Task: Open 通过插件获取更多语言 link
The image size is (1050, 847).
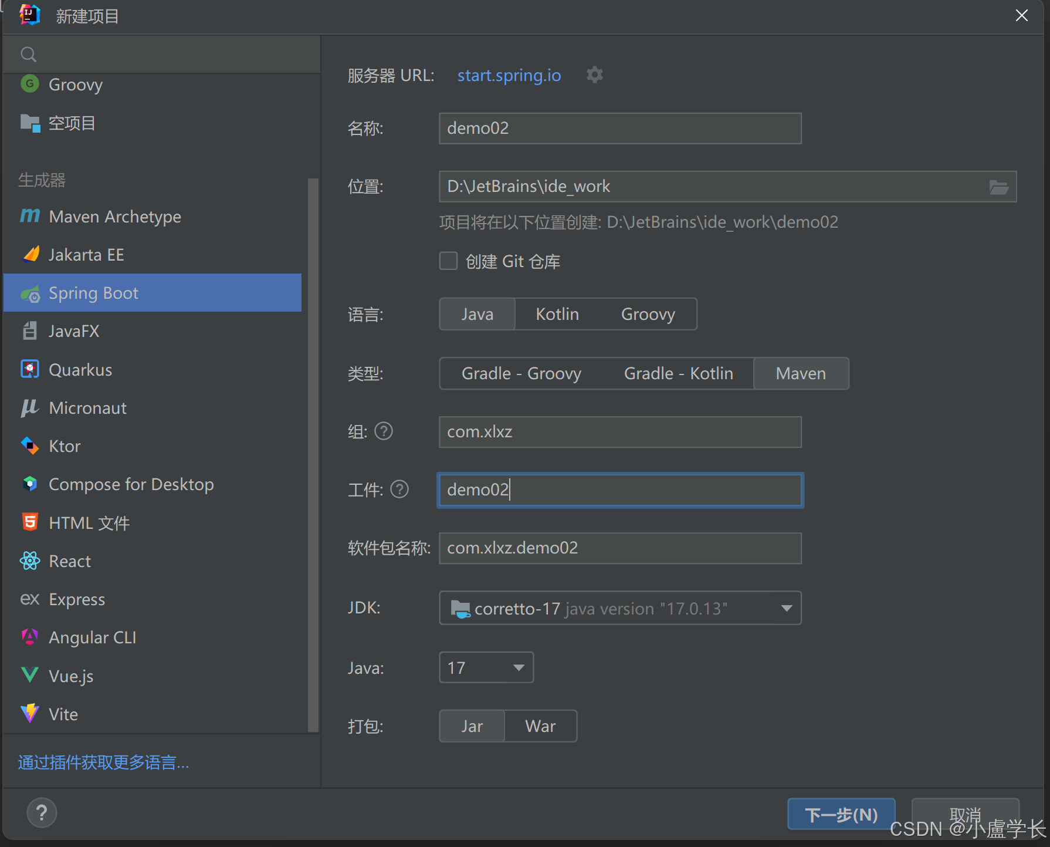Action: click(103, 762)
